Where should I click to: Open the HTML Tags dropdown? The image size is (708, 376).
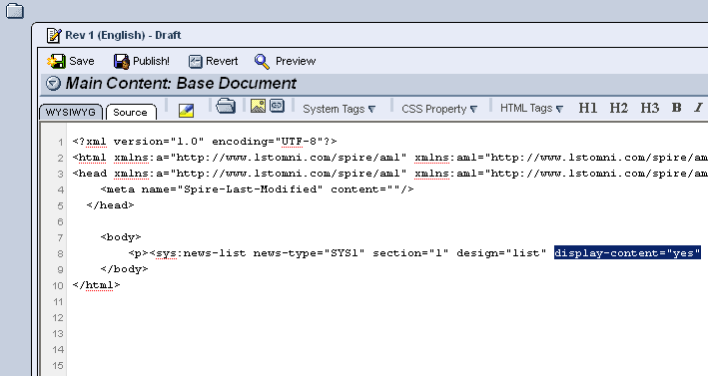tap(531, 108)
